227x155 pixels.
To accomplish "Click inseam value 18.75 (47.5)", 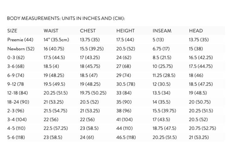I will (x=164, y=128).
